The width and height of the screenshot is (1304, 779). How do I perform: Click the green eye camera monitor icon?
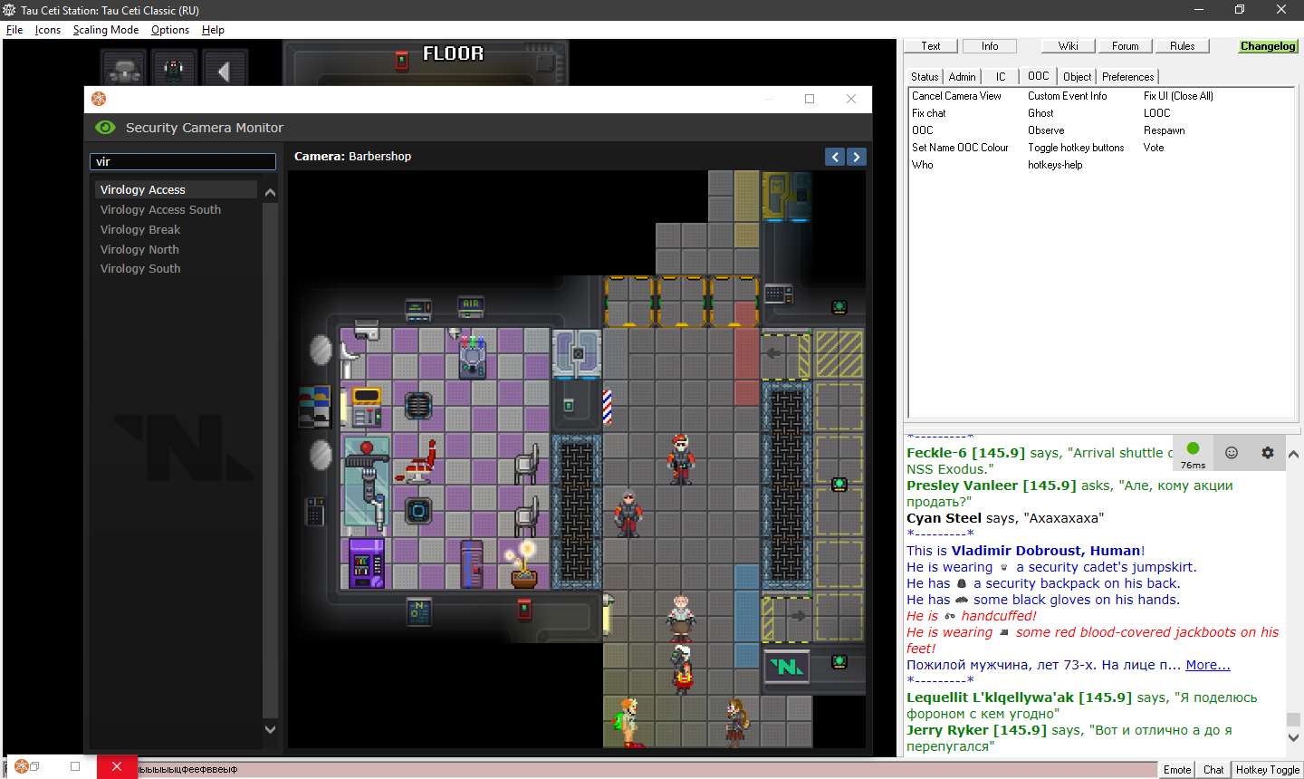[x=105, y=128]
